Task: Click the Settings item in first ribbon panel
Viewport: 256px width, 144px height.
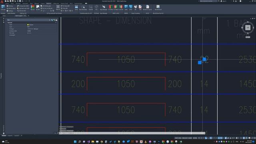Action: [10, 11]
